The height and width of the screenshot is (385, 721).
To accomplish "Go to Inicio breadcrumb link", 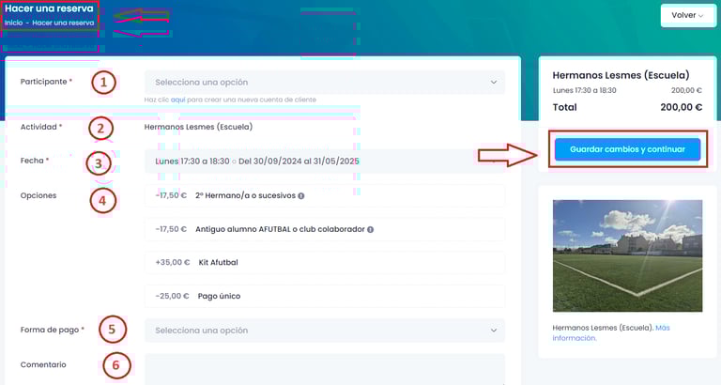I will pos(13,23).
